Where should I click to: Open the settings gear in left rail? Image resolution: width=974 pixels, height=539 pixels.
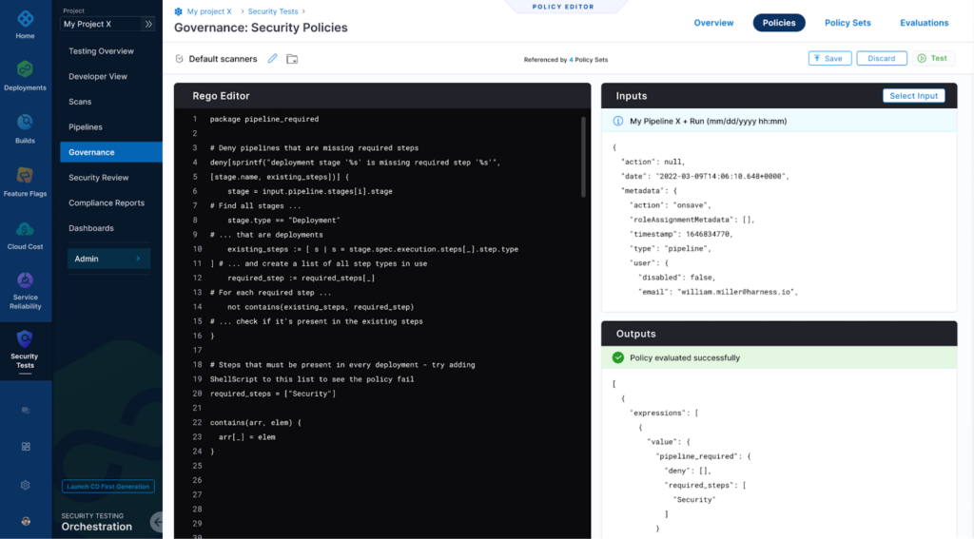[x=25, y=485]
